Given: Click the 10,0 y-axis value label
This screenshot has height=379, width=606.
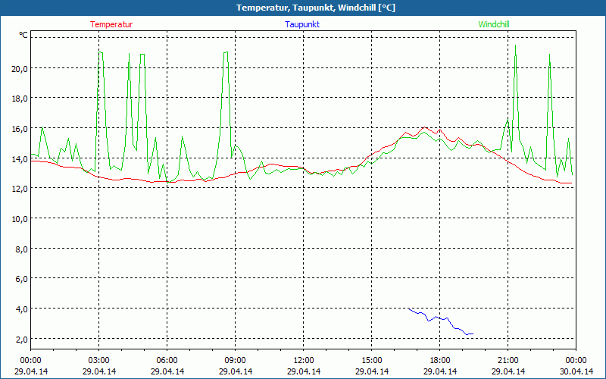Looking at the screenshot, I should [18, 218].
